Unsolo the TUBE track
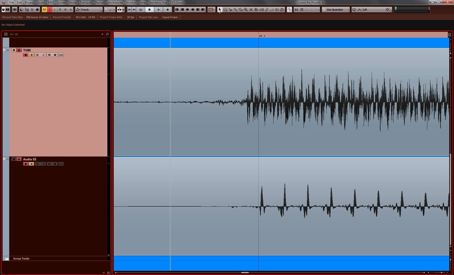 [19, 50]
